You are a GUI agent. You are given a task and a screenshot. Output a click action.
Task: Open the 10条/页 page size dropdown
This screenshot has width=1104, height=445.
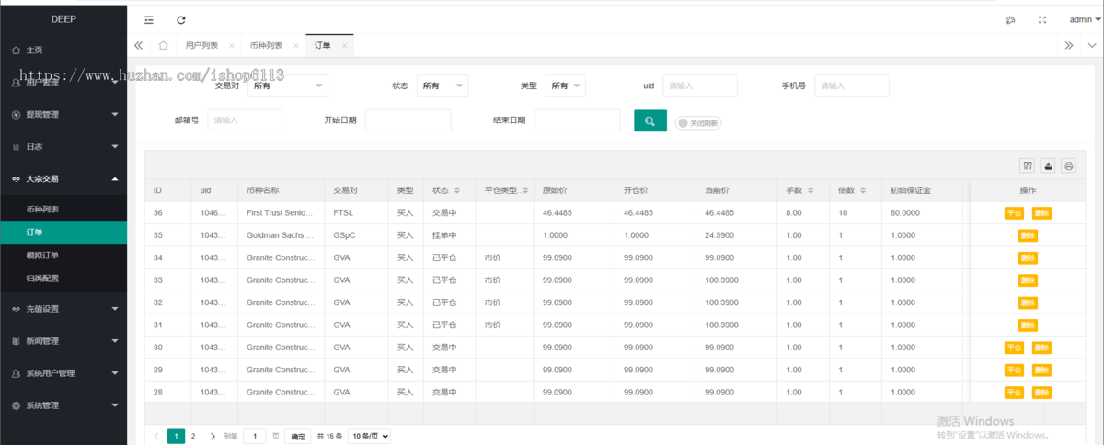click(x=369, y=436)
